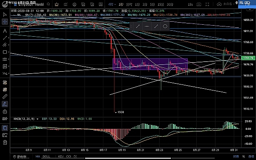Switch to the 1 second timeframe
The image size is (256, 160).
coord(121,4)
